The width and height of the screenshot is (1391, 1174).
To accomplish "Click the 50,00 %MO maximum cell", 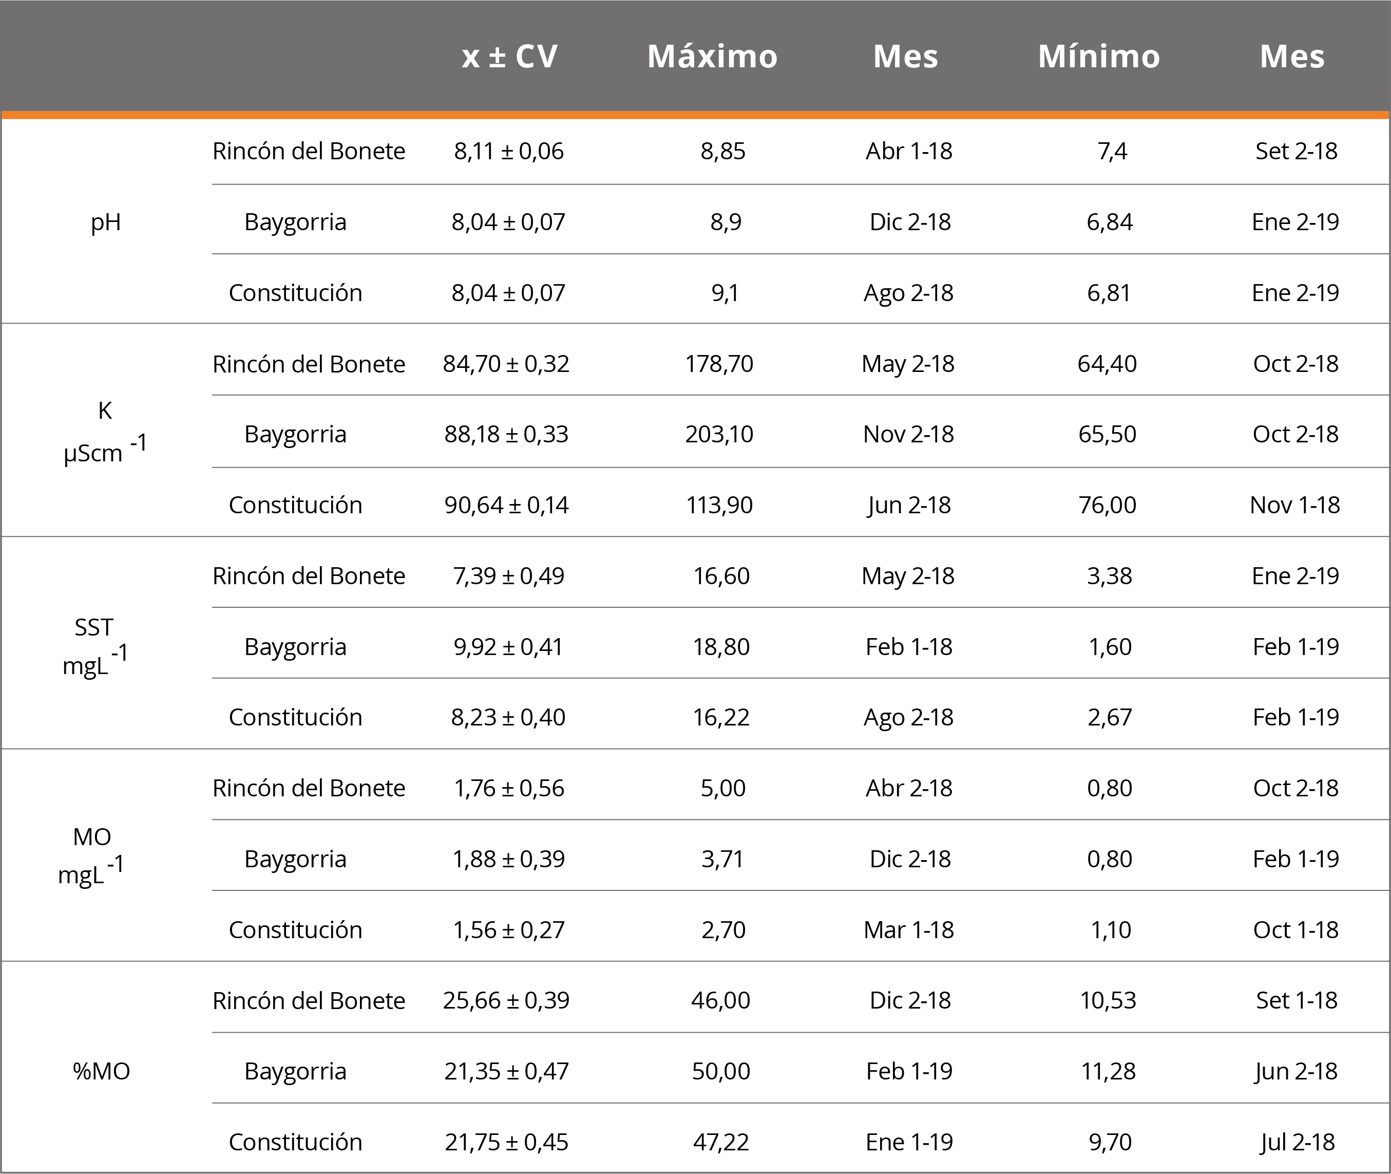I will tap(720, 1071).
